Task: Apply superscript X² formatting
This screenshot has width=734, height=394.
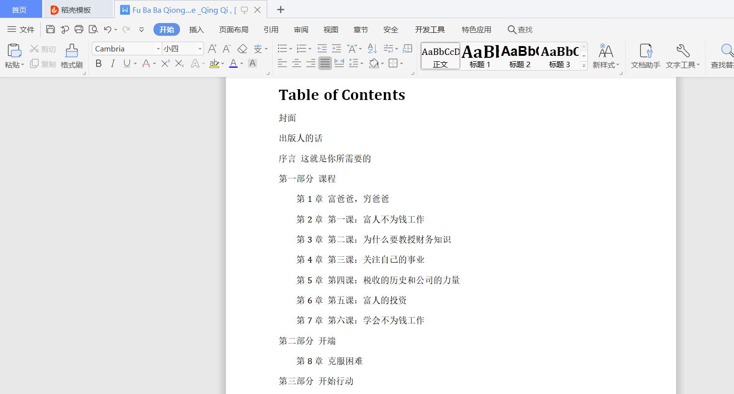Action: pyautogui.click(x=165, y=63)
